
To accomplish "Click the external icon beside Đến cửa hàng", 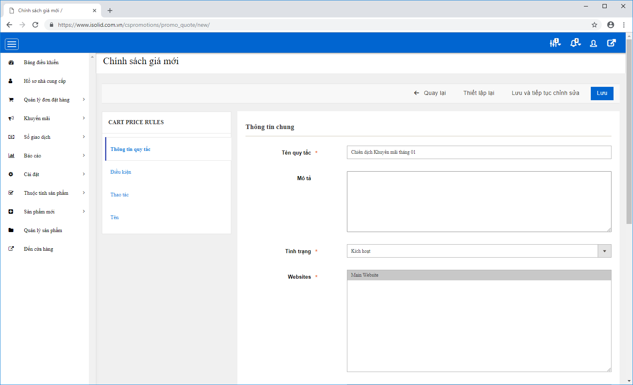I will [x=11, y=249].
